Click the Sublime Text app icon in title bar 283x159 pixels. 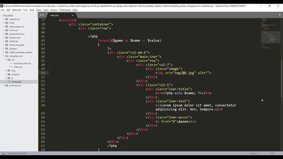click(x=2, y=6)
